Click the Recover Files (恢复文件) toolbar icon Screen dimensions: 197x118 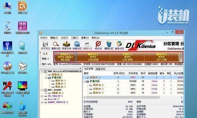tap(66, 45)
